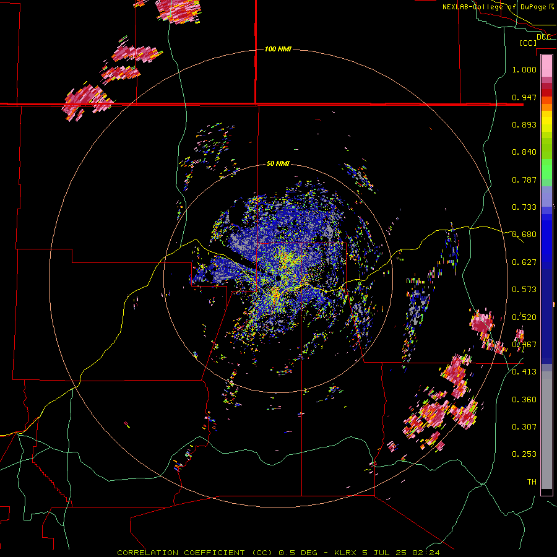The width and height of the screenshot is (557, 557).
Task: Click the 0.680 color scale label
Action: pos(524,235)
